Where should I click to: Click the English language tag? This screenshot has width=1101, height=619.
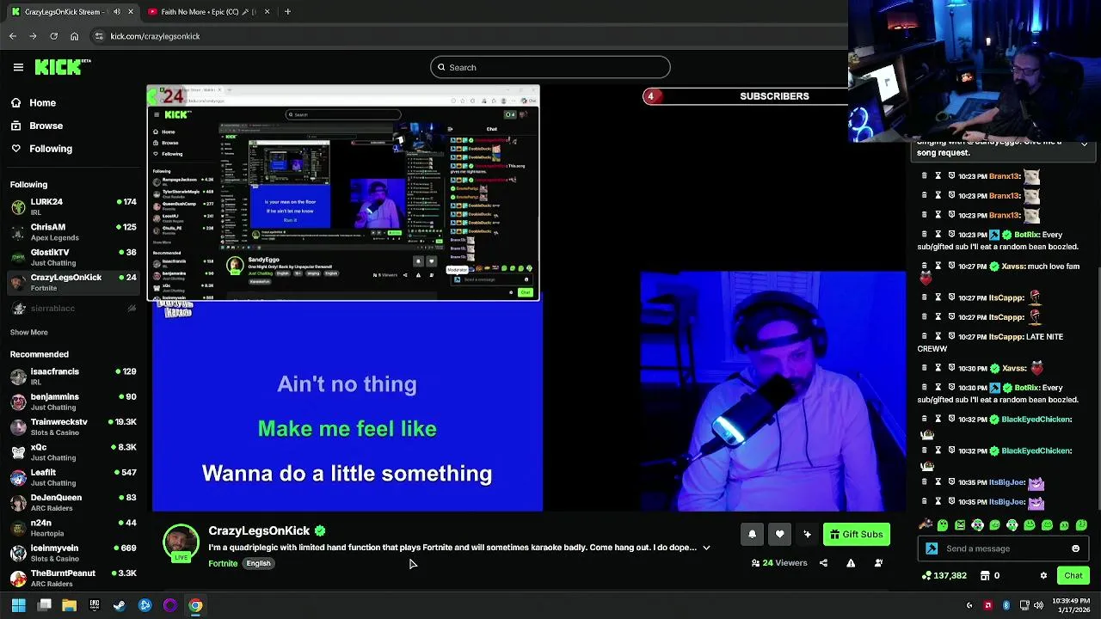coord(258,563)
